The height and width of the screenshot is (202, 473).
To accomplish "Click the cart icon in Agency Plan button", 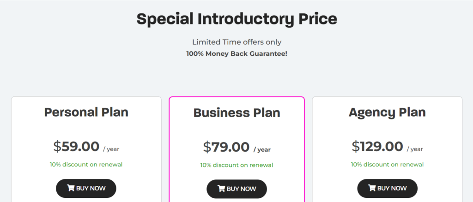I will point(372,188).
